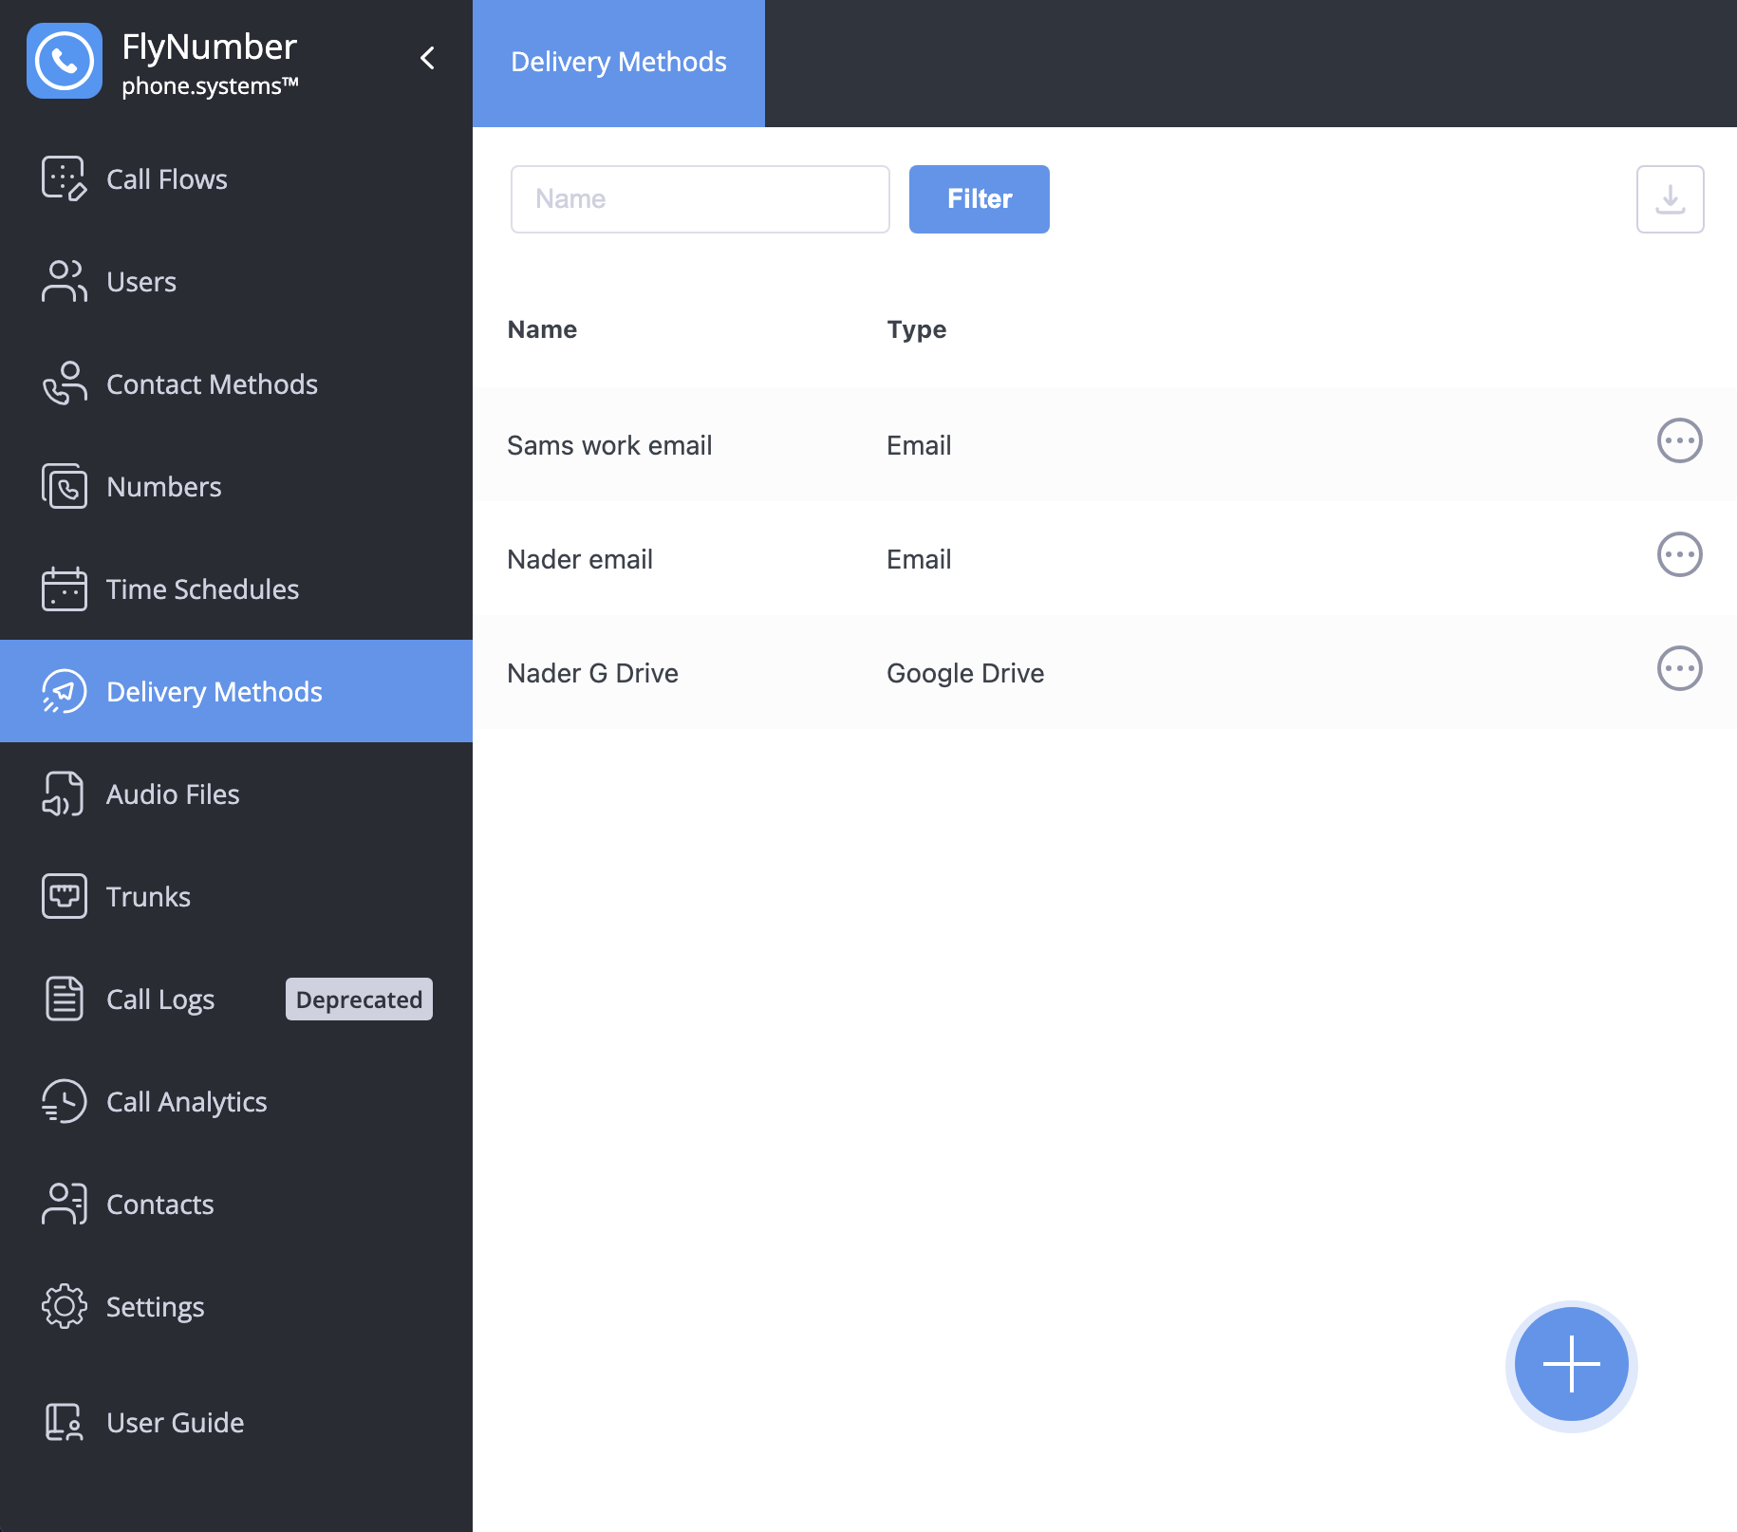Click the Time Schedules calendar icon
Screen dimensions: 1737x1532
(65, 589)
